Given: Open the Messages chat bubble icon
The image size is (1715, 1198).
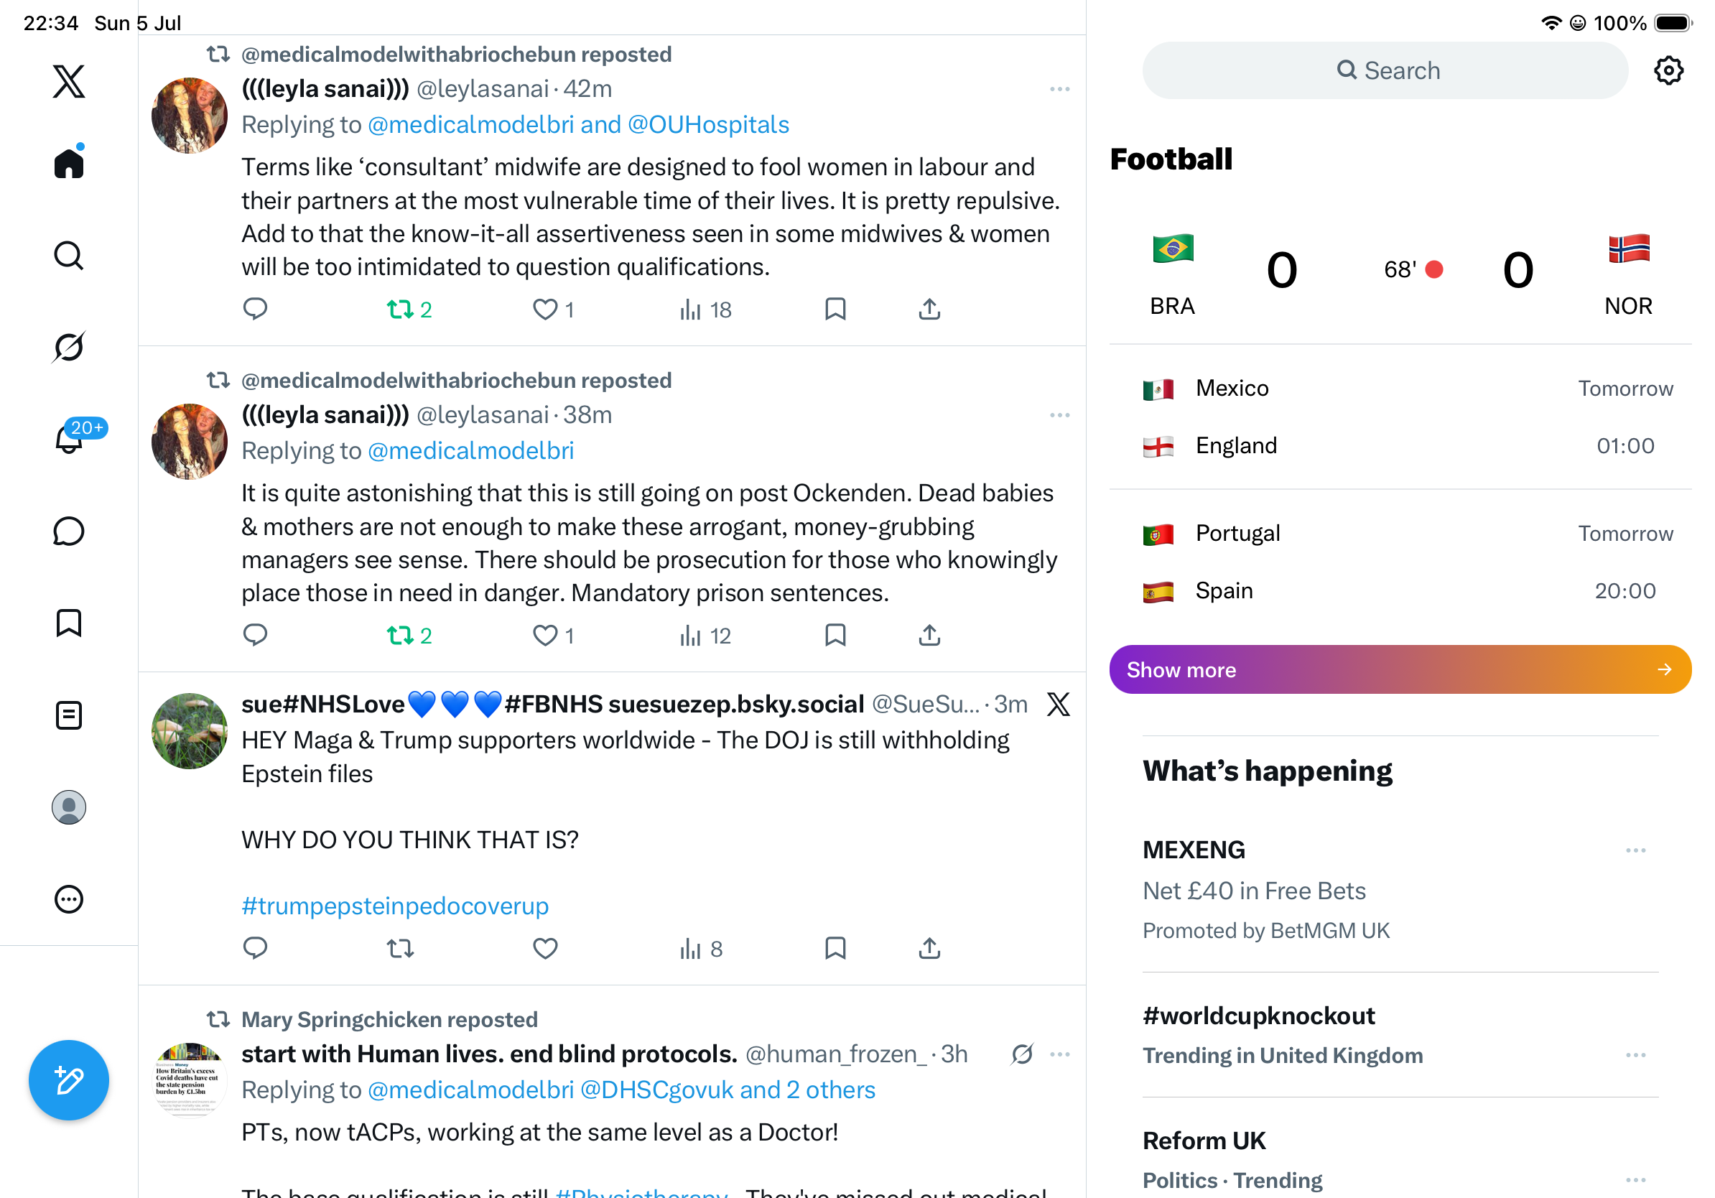Looking at the screenshot, I should pyautogui.click(x=69, y=531).
